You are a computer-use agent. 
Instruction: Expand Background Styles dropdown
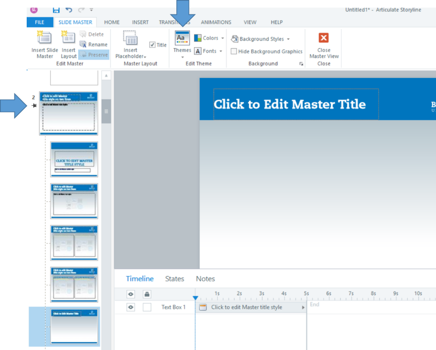[261, 39]
